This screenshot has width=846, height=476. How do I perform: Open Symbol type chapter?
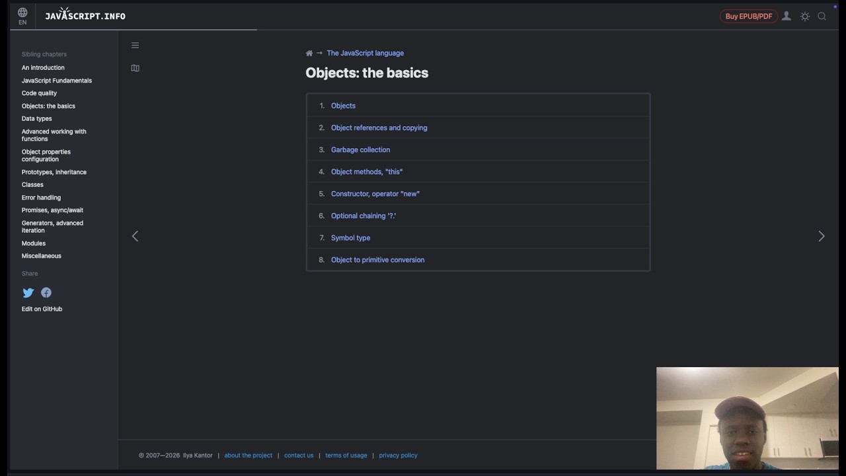pos(350,238)
